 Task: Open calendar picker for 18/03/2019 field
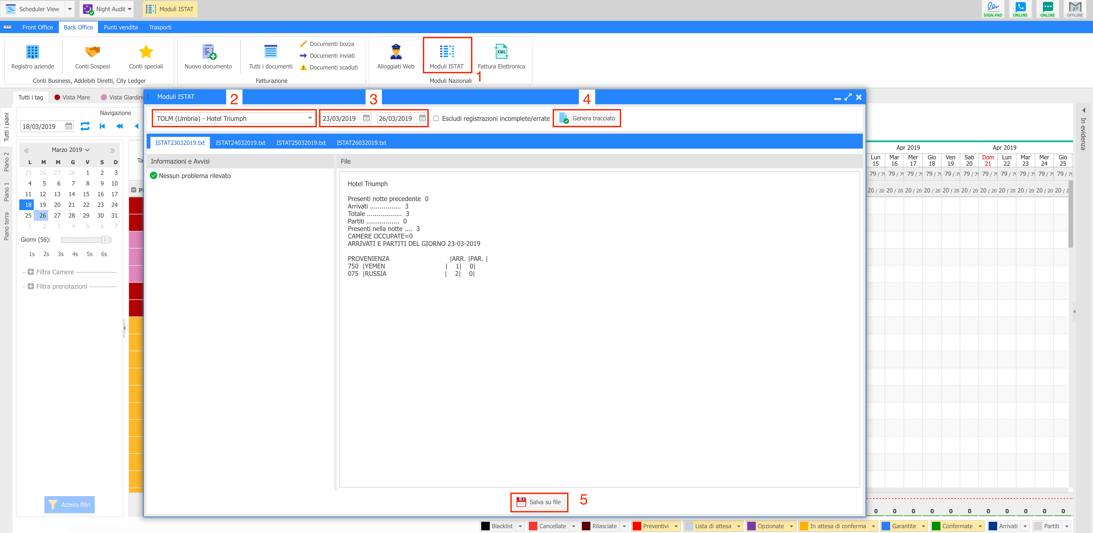coord(69,126)
